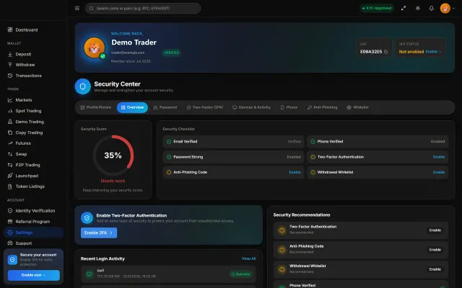Click the Launchpad rocket icon
The height and width of the screenshot is (288, 462).
tap(10, 176)
